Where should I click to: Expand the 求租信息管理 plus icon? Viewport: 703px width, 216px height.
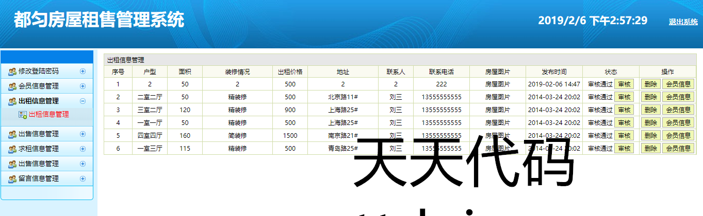(83, 149)
